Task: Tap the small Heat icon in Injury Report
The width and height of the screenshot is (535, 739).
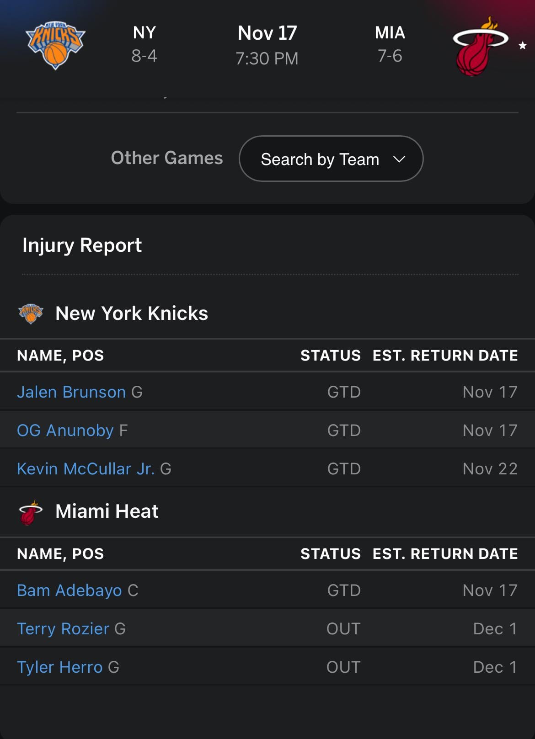Action: click(x=30, y=512)
